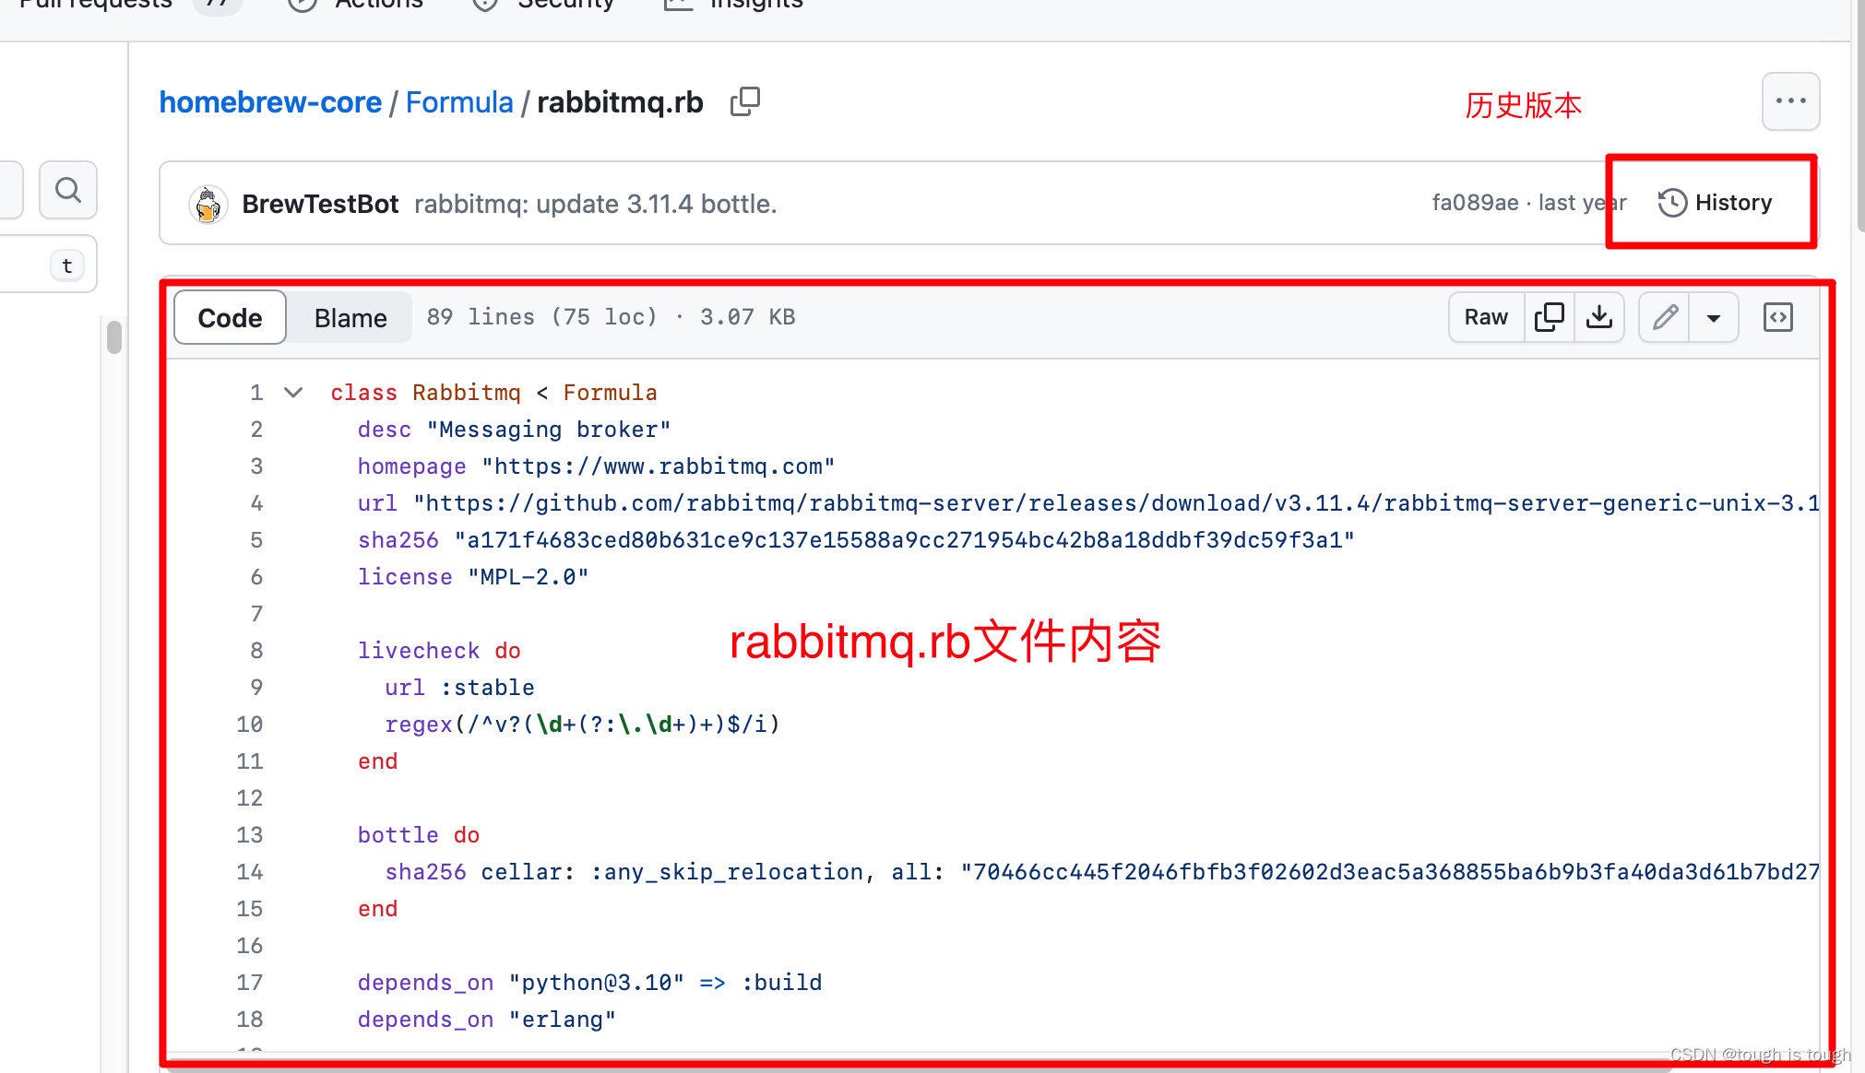Screen dimensions: 1865x1073
Task: Switch to the Blame view tab
Action: pos(350,318)
